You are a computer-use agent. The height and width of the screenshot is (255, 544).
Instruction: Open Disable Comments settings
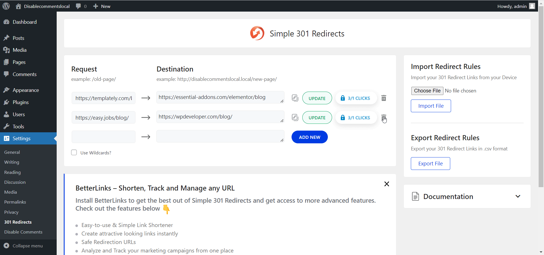(23, 232)
